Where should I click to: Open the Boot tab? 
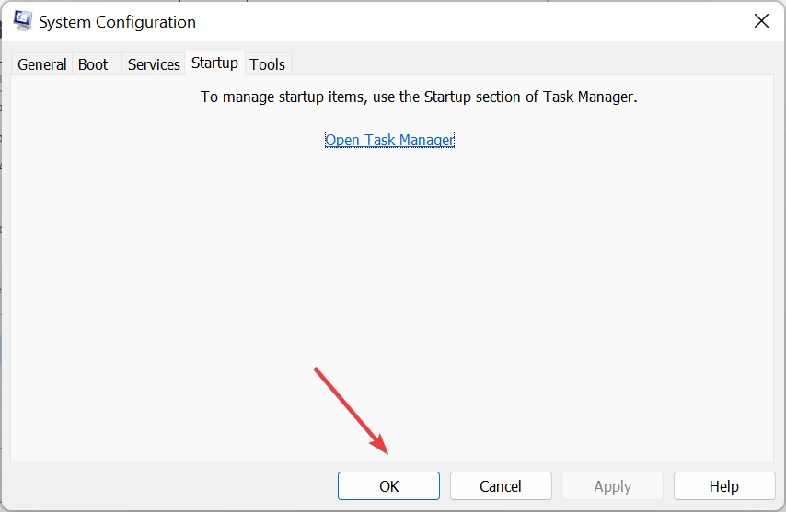coord(93,64)
